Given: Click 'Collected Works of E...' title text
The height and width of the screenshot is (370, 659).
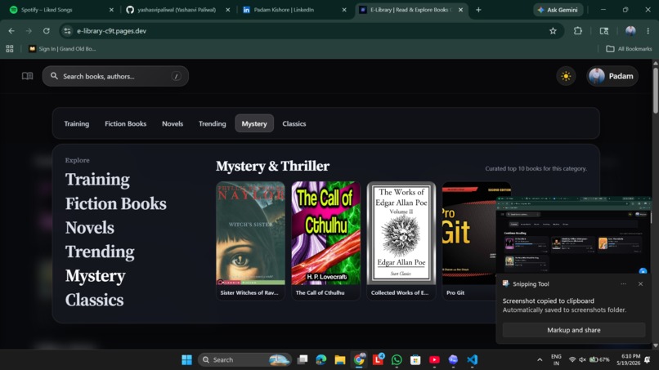Looking at the screenshot, I should 400,292.
